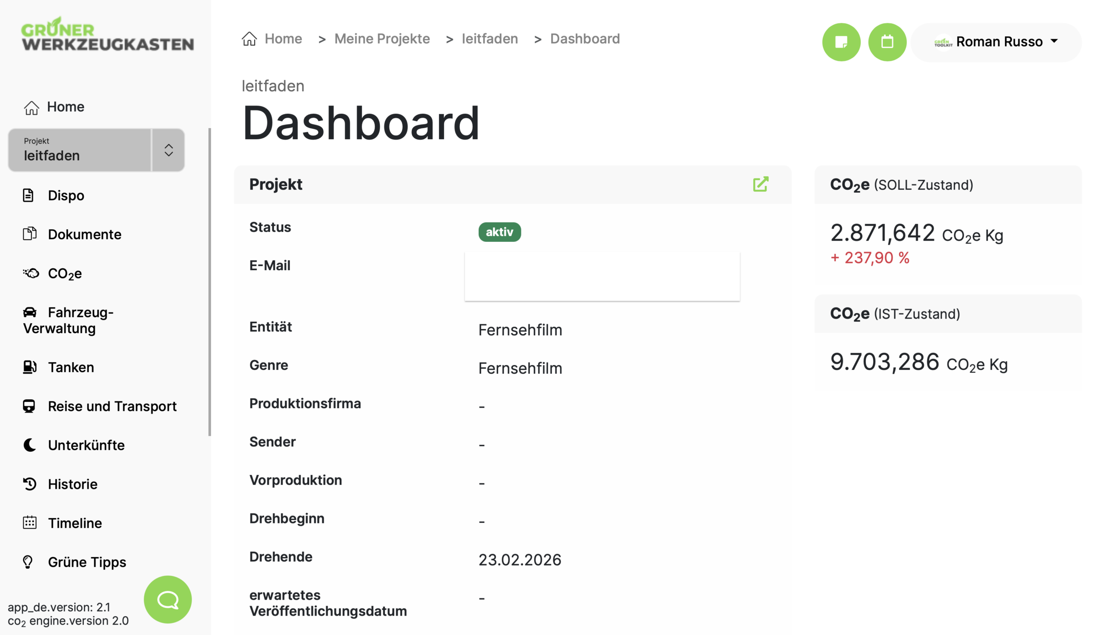Click the Dispo document icon in sidebar
1105x635 pixels.
click(28, 195)
